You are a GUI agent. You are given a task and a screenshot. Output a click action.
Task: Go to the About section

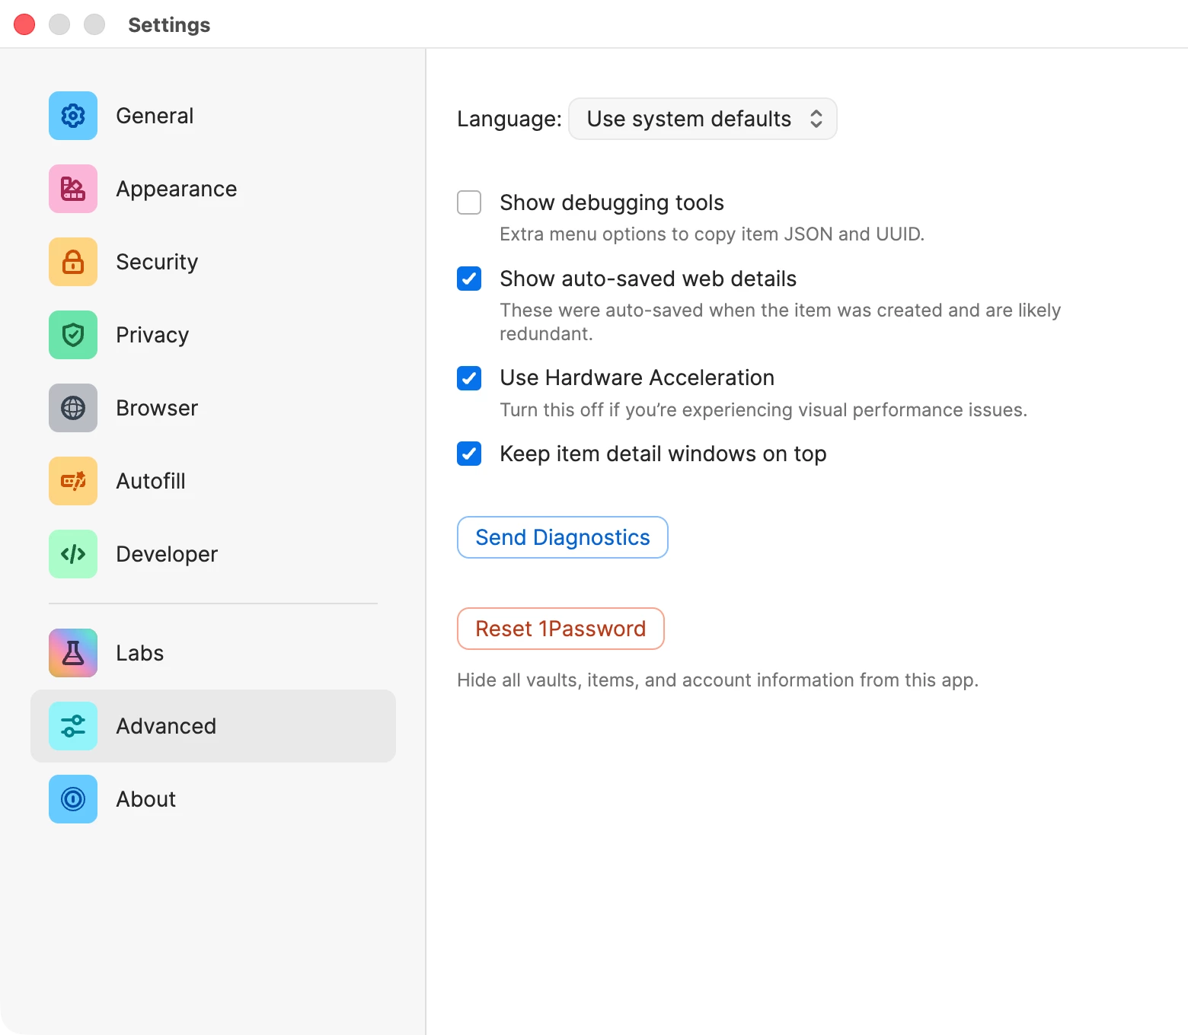(x=213, y=799)
